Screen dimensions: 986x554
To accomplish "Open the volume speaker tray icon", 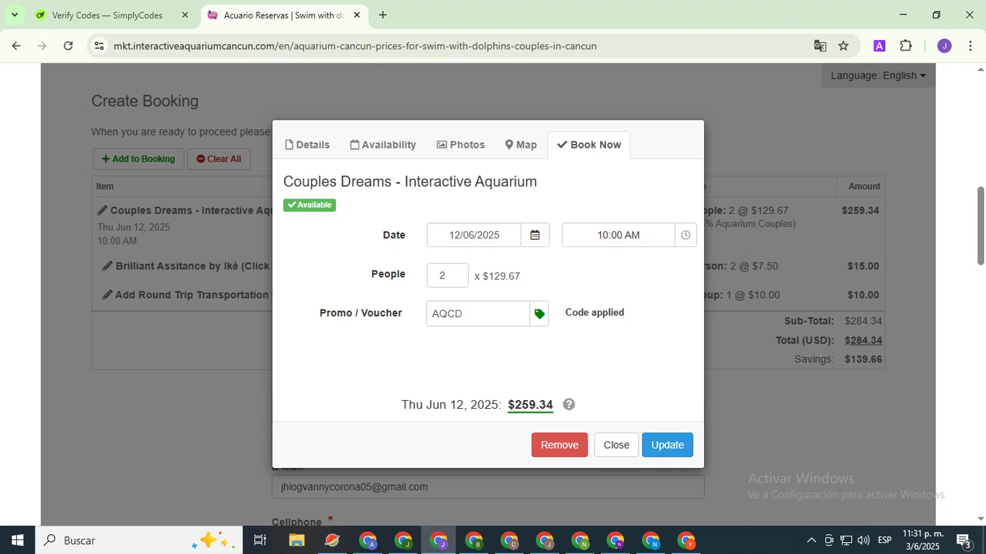I will click(x=863, y=540).
